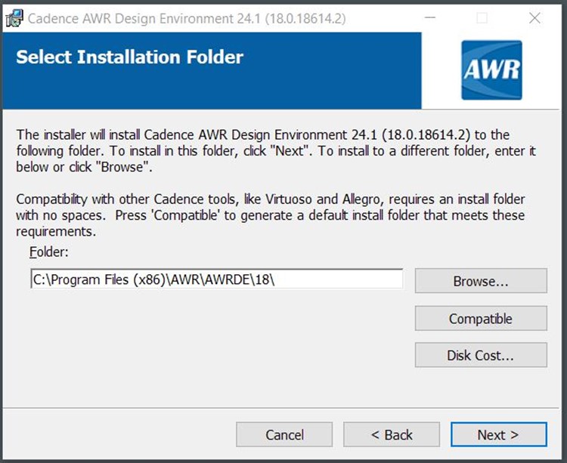This screenshot has width=567, height=463.
Task: Minimize the installer window
Action: pyautogui.click(x=430, y=17)
